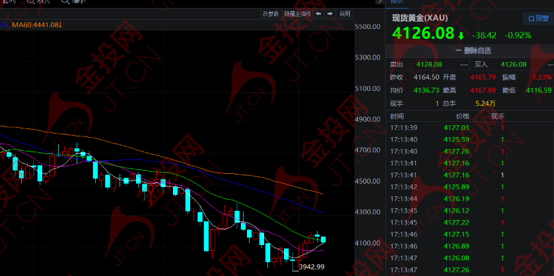Click the 振幅 value 1.23%
The height and width of the screenshot is (276, 554).
pos(542,77)
